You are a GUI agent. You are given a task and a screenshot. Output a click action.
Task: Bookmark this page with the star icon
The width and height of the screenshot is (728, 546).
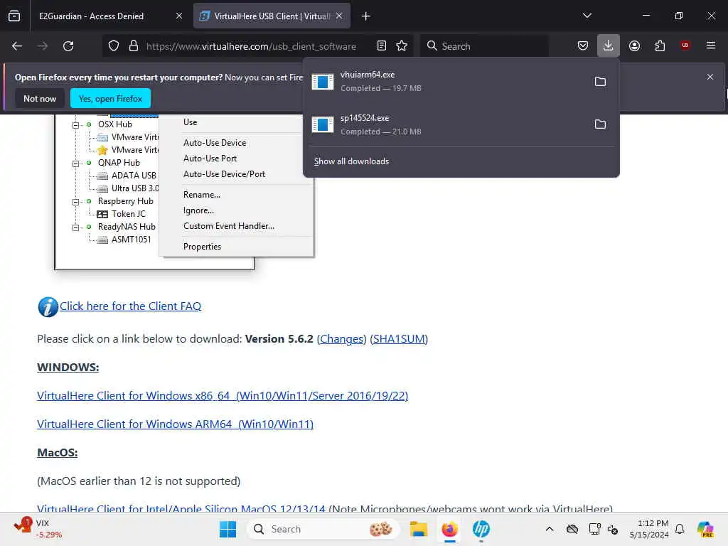click(x=402, y=46)
